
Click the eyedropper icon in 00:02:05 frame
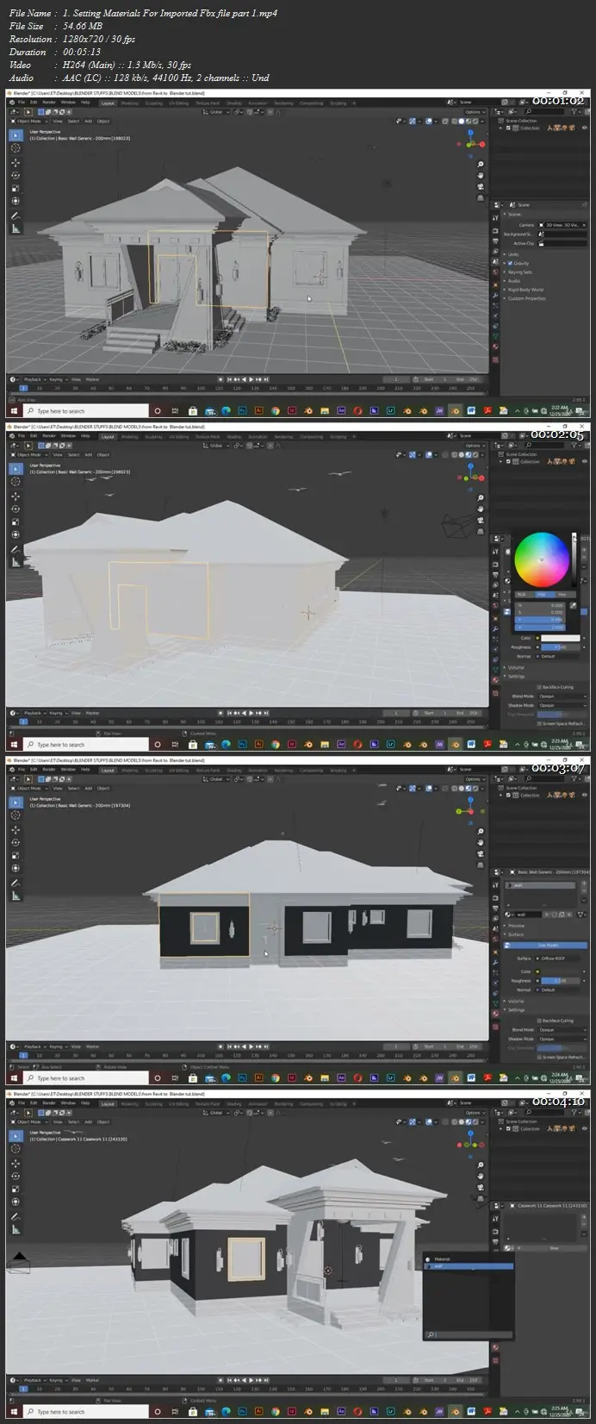[x=573, y=606]
